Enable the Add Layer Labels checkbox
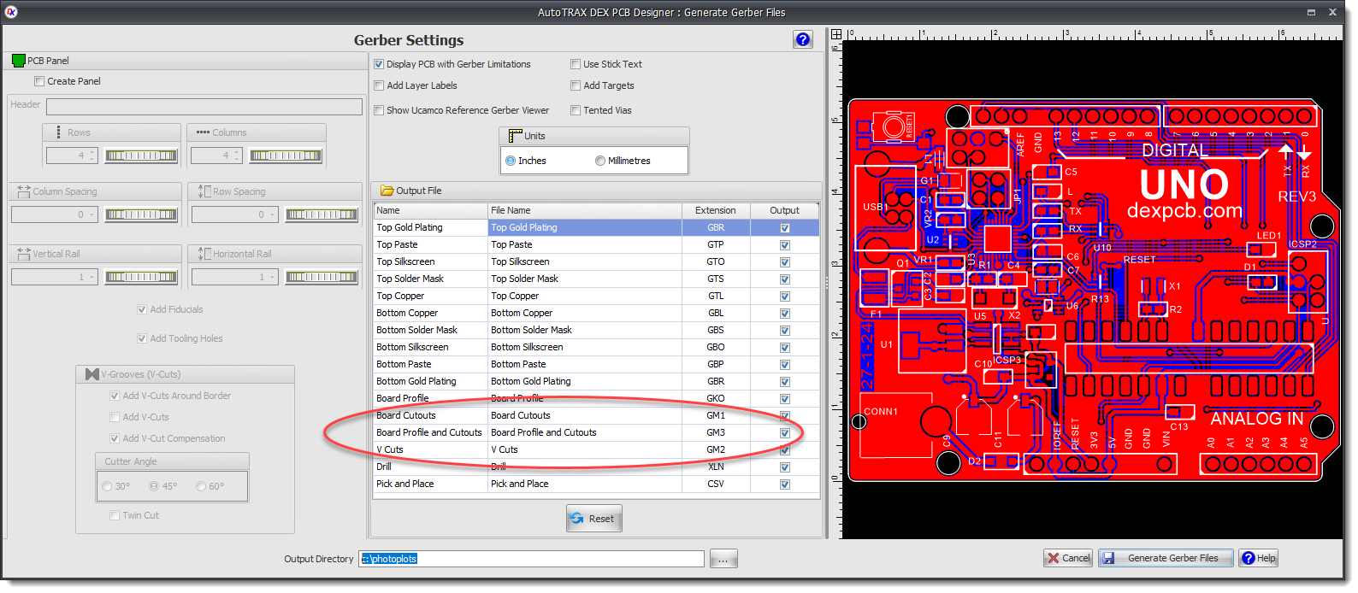The width and height of the screenshot is (1358, 593). [379, 85]
